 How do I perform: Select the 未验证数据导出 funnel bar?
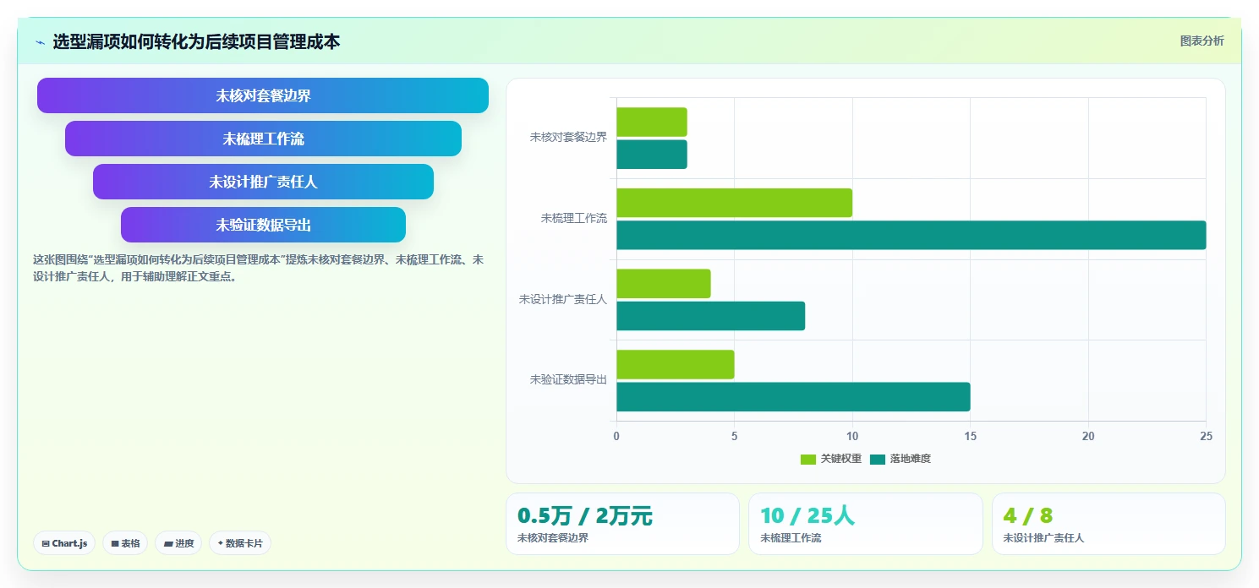point(263,225)
